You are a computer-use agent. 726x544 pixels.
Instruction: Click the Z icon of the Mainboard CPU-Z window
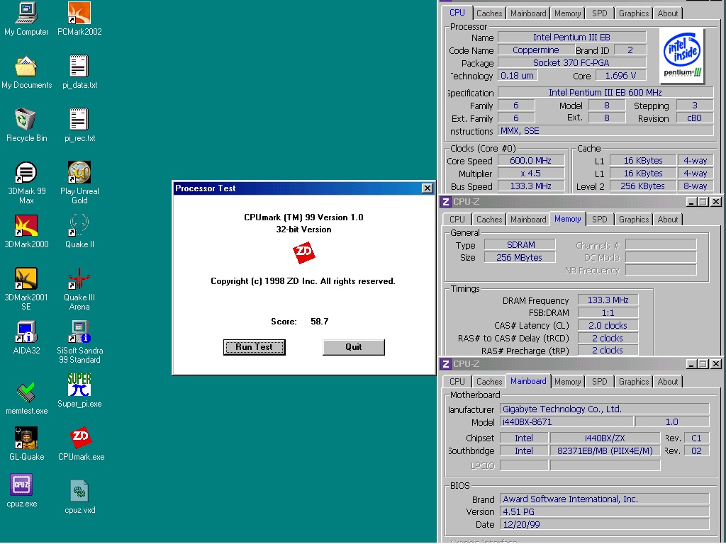(445, 364)
